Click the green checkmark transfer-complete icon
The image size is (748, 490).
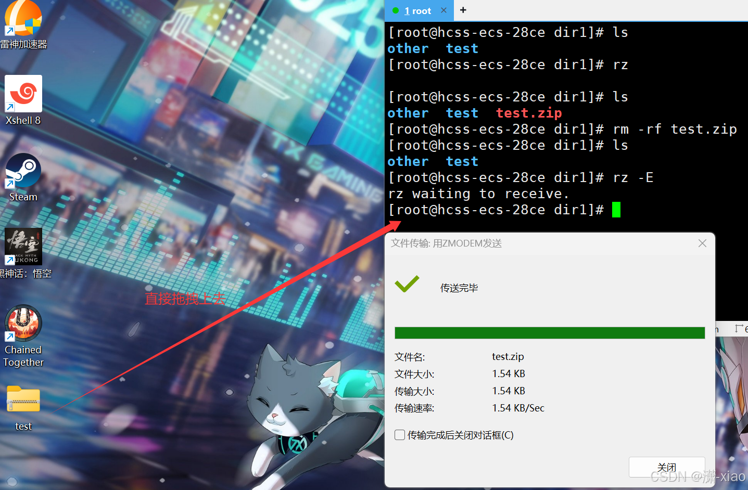(x=407, y=284)
